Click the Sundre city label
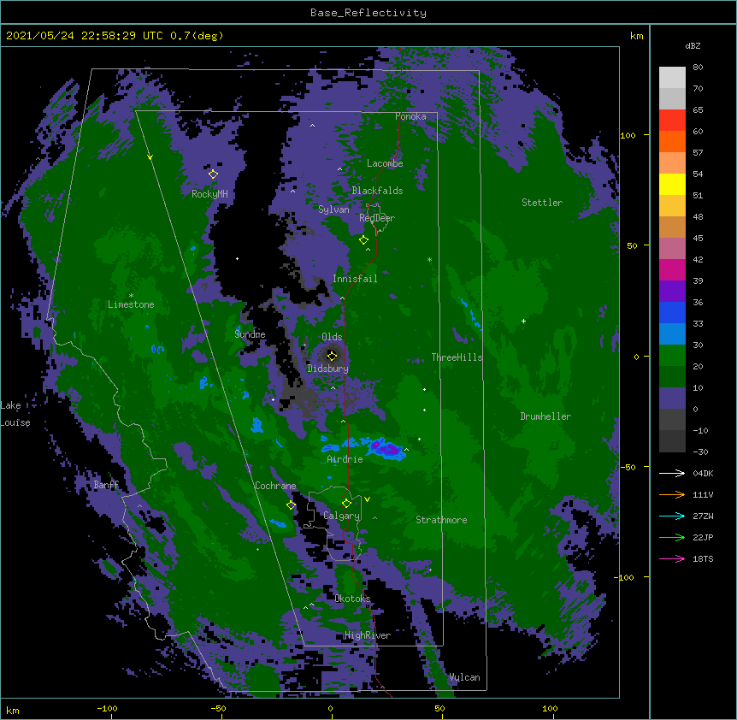The image size is (737, 720). (x=250, y=334)
